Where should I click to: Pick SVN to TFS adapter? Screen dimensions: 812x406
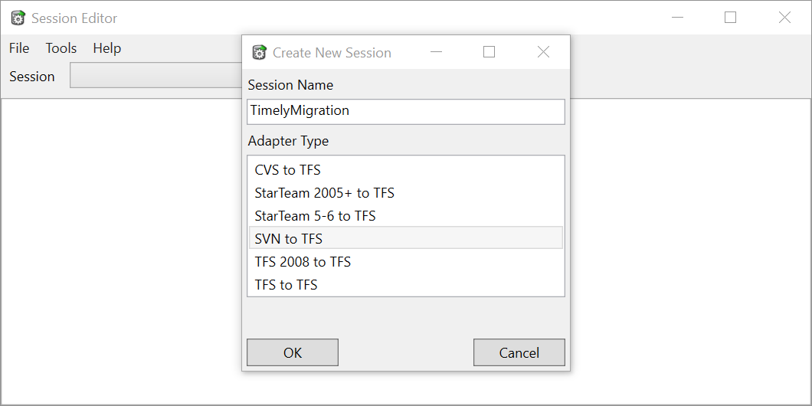(x=406, y=238)
